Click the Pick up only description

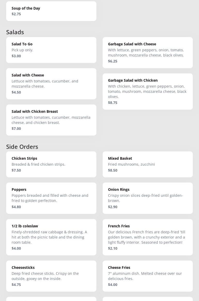22,50
